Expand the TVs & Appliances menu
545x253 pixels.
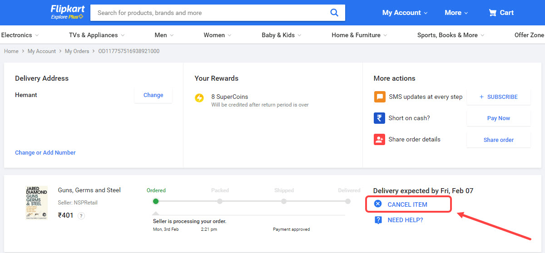(x=97, y=35)
